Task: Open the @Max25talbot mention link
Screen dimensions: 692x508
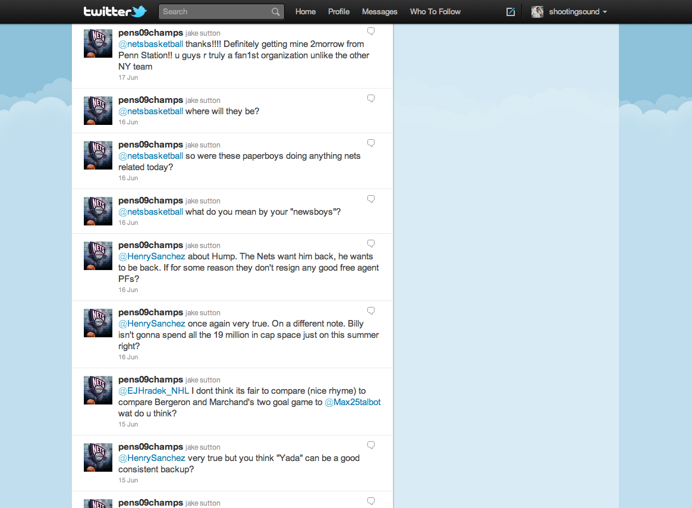Action: tap(353, 403)
